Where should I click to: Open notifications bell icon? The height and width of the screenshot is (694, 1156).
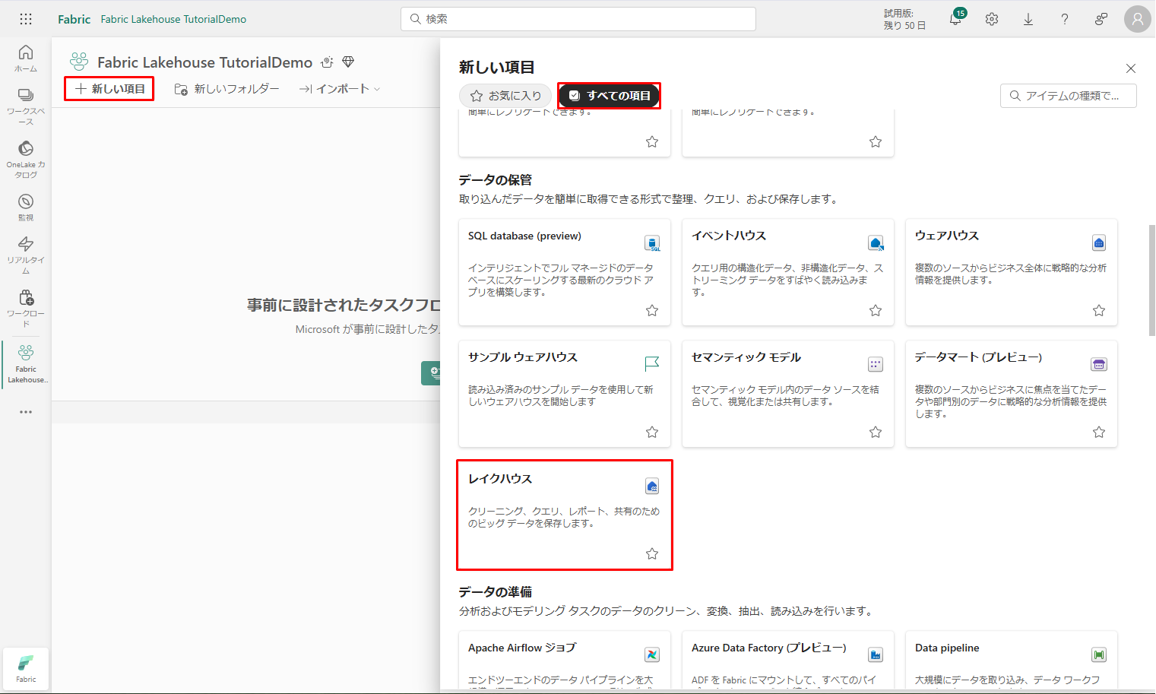click(x=955, y=20)
